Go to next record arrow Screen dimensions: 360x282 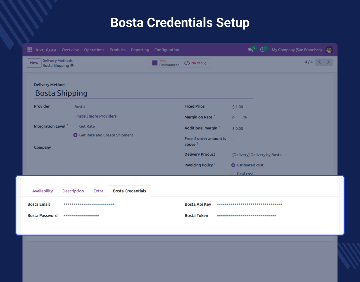coord(328,62)
